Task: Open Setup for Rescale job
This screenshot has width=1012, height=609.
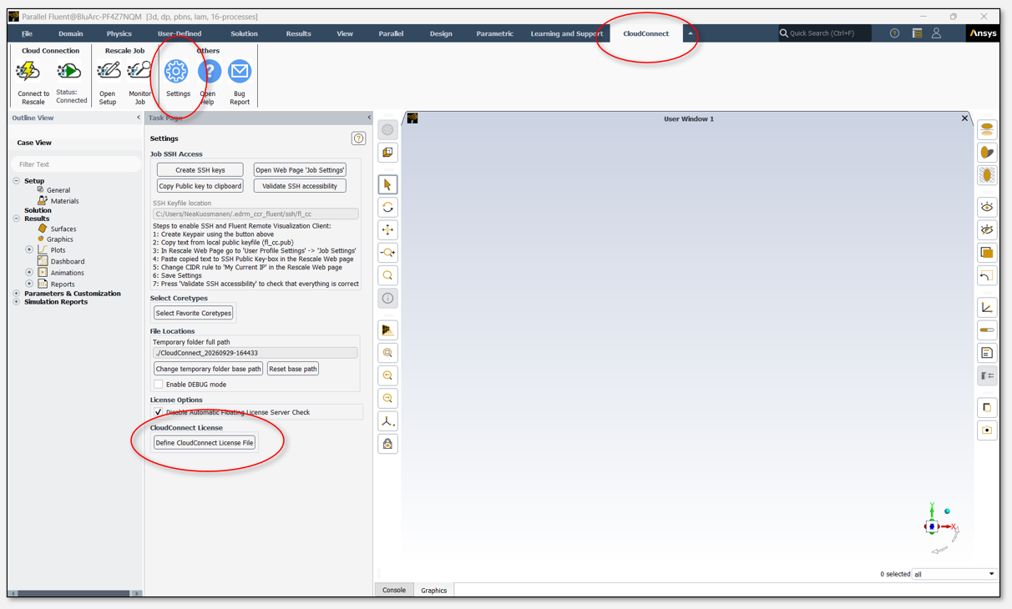Action: 108,72
